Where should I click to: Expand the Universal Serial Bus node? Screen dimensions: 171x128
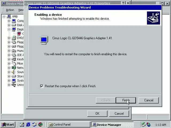tap(9, 85)
